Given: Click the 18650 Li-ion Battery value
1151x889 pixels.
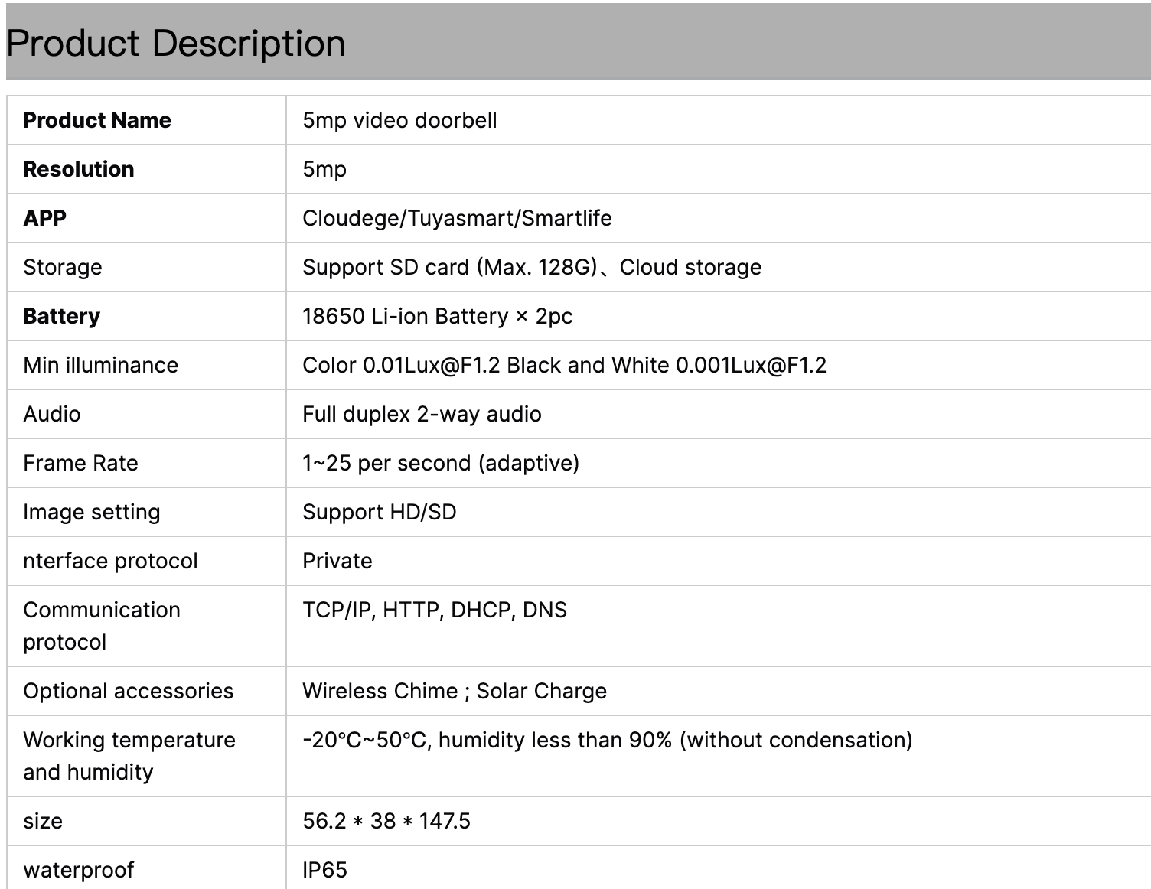Looking at the screenshot, I should click(437, 316).
